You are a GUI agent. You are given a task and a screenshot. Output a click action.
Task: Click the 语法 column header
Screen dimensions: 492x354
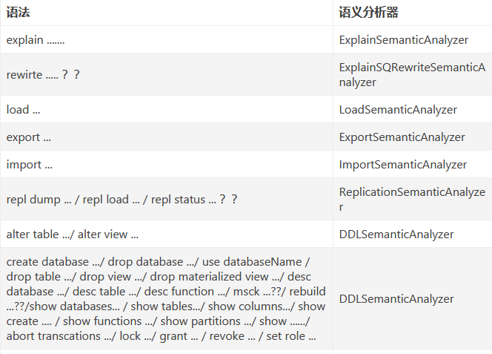[x=18, y=13]
